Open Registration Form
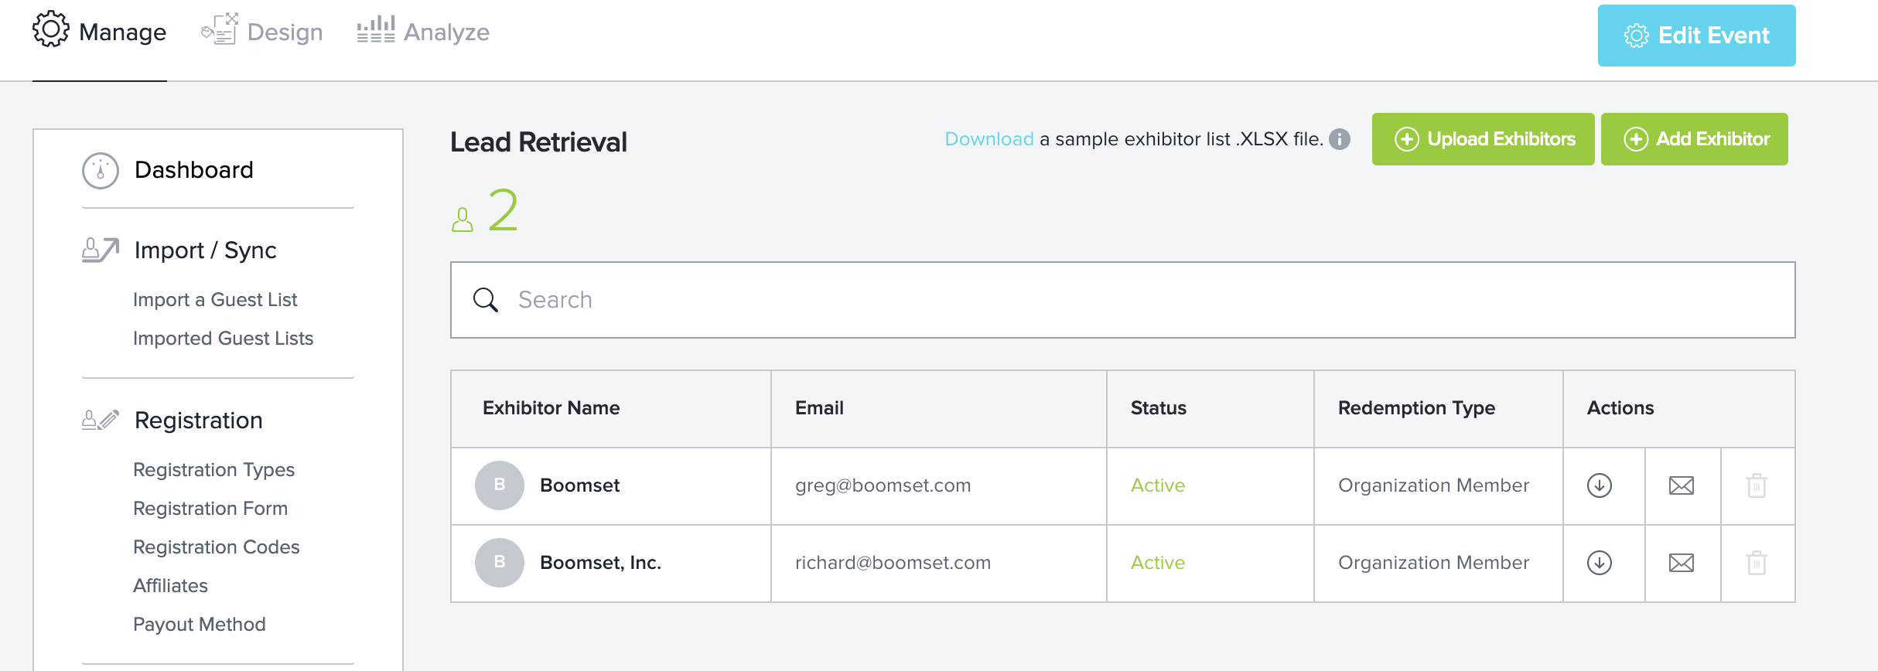The width and height of the screenshot is (1878, 671). (210, 509)
